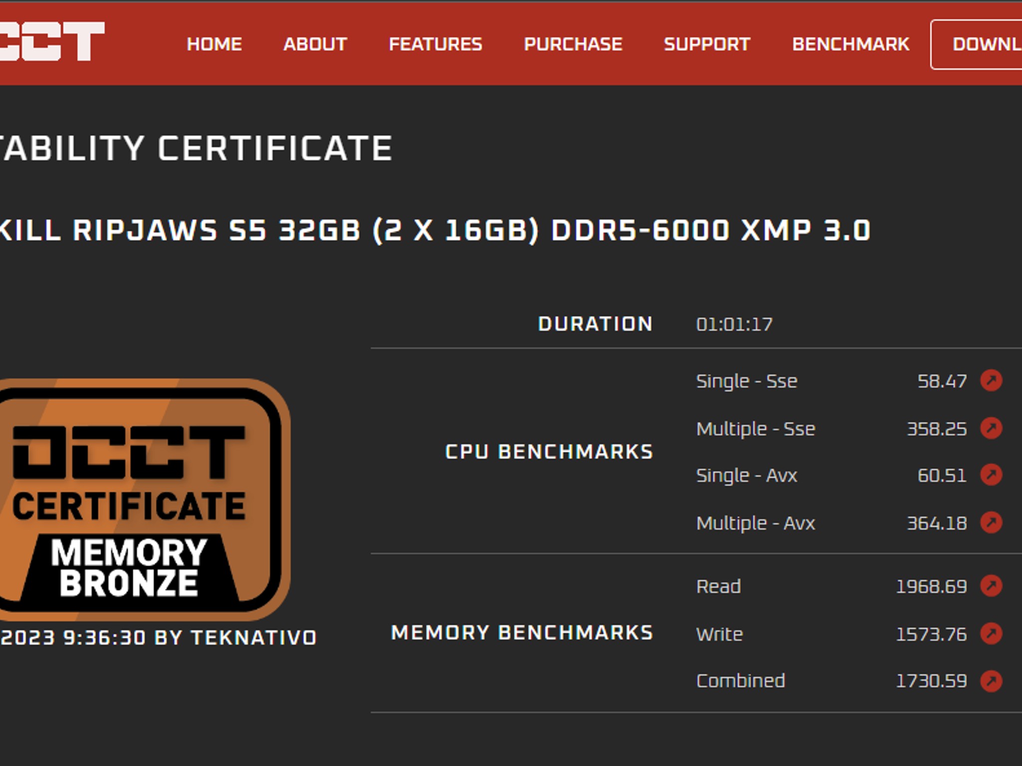Image resolution: width=1022 pixels, height=766 pixels.
Task: Click the MEMORY BENCHMARKS label
Action: click(522, 633)
